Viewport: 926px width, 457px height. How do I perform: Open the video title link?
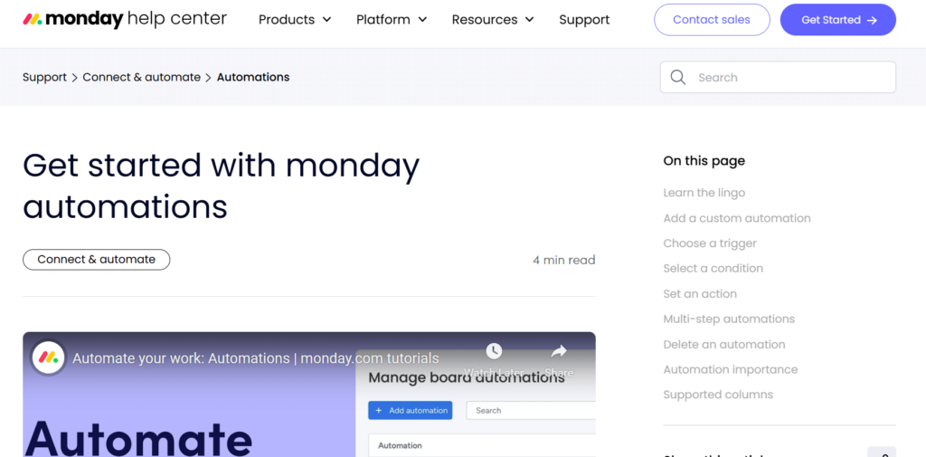256,359
